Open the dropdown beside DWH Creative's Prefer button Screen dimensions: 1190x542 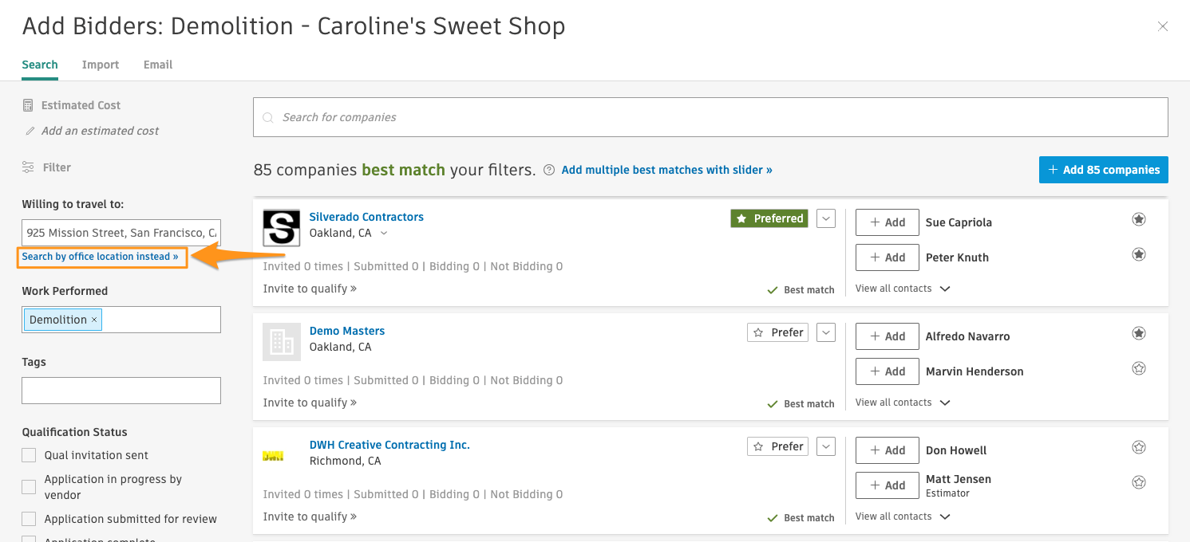(x=826, y=446)
